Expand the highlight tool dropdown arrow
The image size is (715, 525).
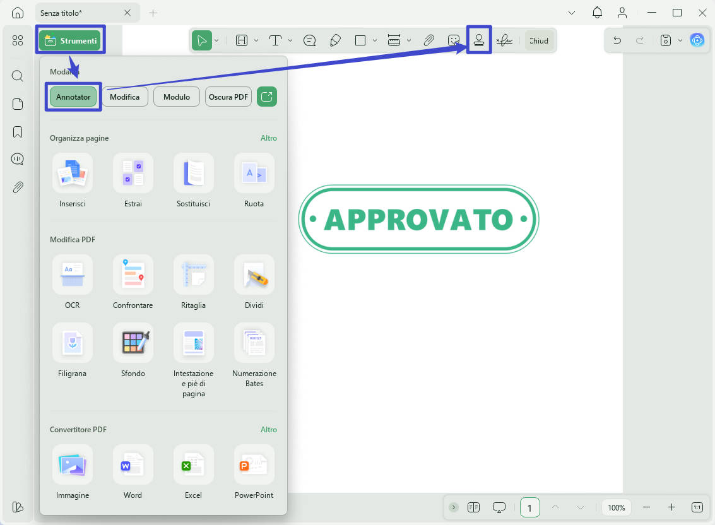pyautogui.click(x=256, y=40)
